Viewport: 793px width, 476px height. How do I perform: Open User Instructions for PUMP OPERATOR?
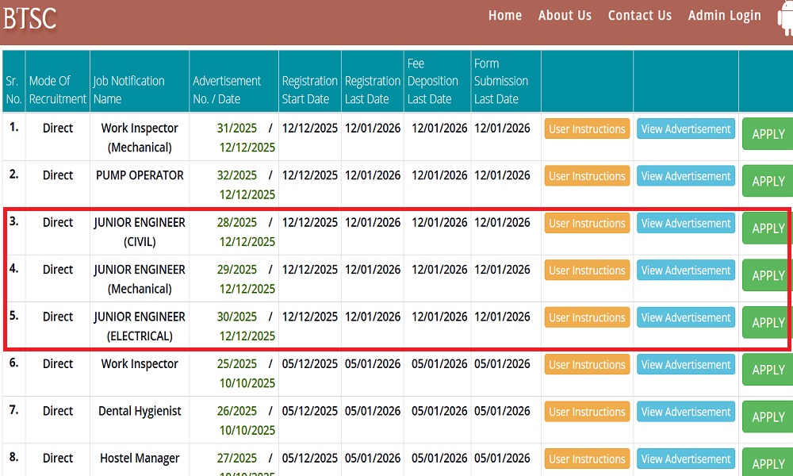point(587,176)
